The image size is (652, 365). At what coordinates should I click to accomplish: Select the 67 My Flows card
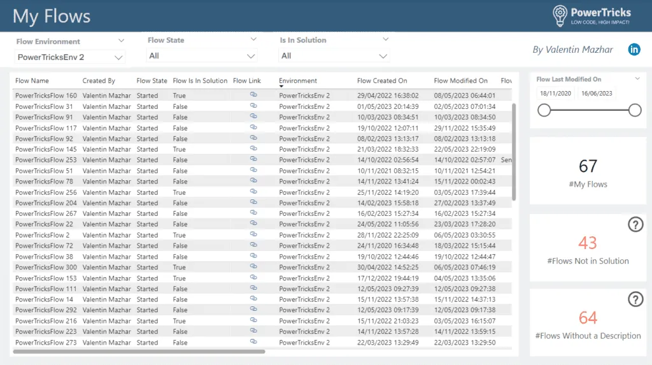pyautogui.click(x=588, y=171)
